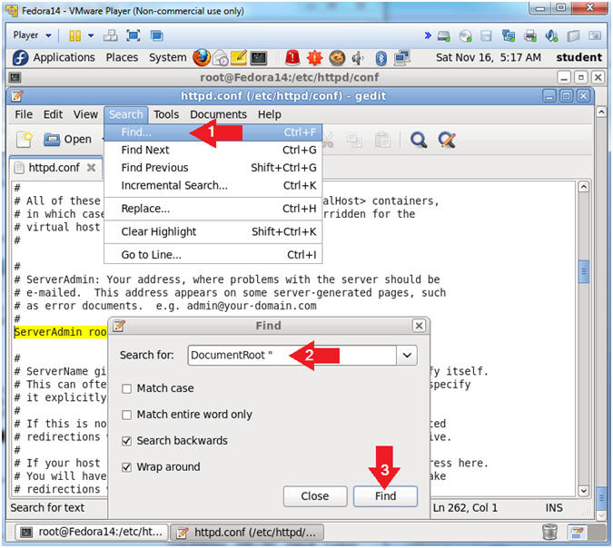
Task: Click the New document icon in gedit toolbar
Action: click(x=25, y=139)
